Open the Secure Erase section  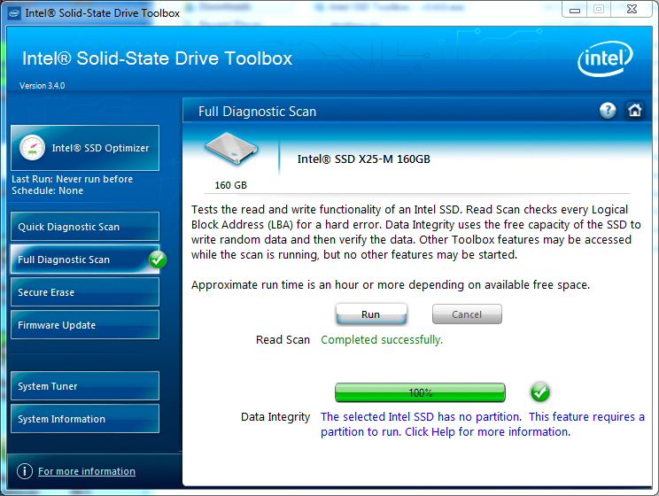pyautogui.click(x=85, y=292)
